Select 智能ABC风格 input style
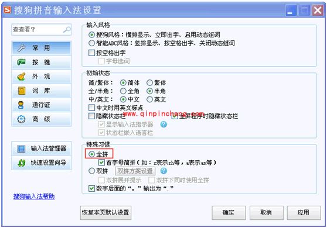 pyautogui.click(x=91, y=43)
